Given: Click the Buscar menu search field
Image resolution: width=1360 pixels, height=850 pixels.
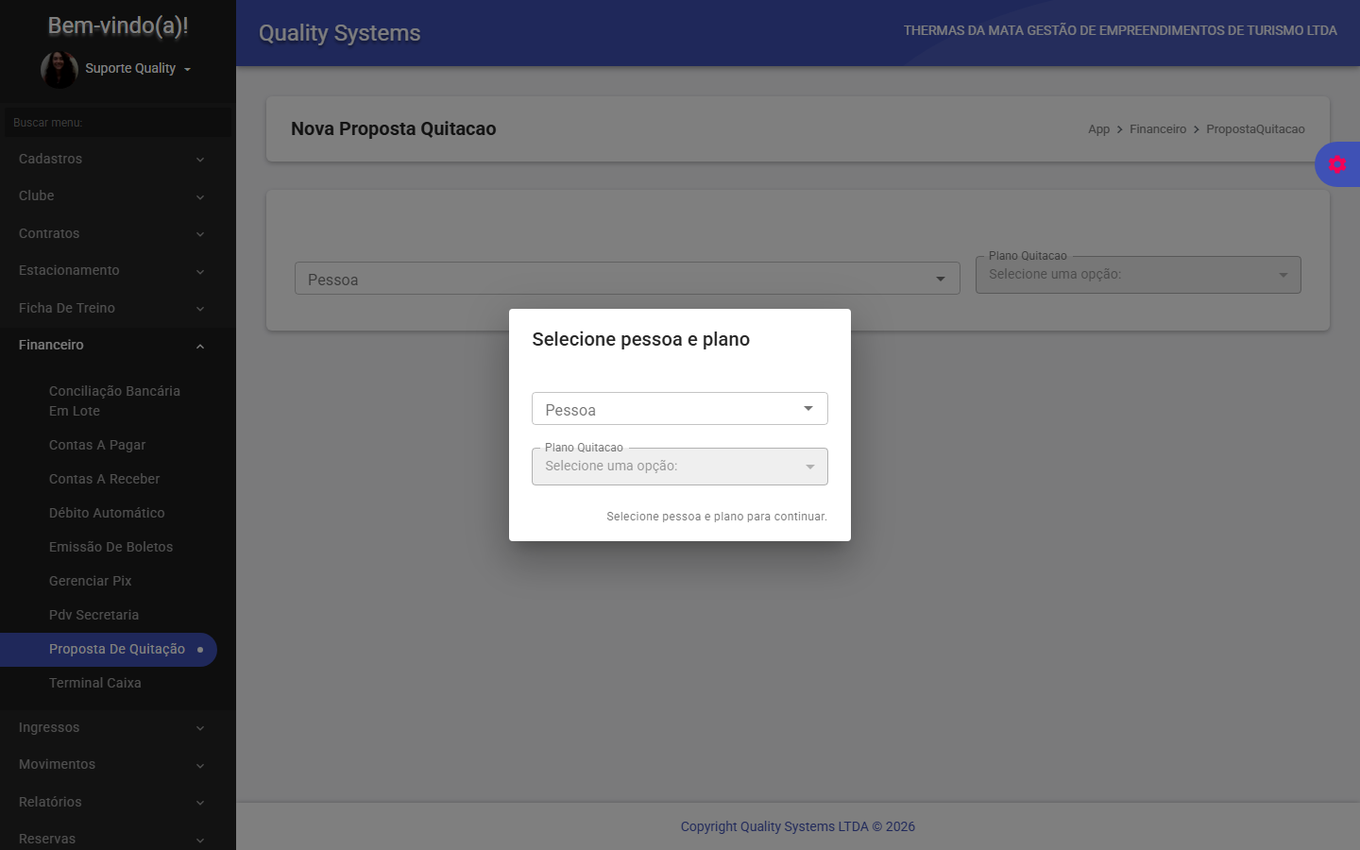Looking at the screenshot, I should coord(117,123).
